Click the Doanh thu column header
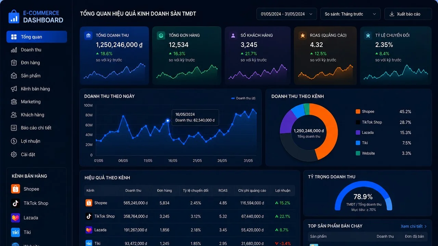The width and height of the screenshot is (438, 246). 133,191
